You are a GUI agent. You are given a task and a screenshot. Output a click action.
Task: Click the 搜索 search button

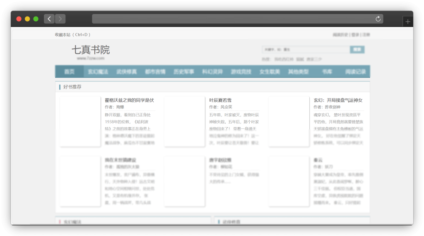coord(357,49)
